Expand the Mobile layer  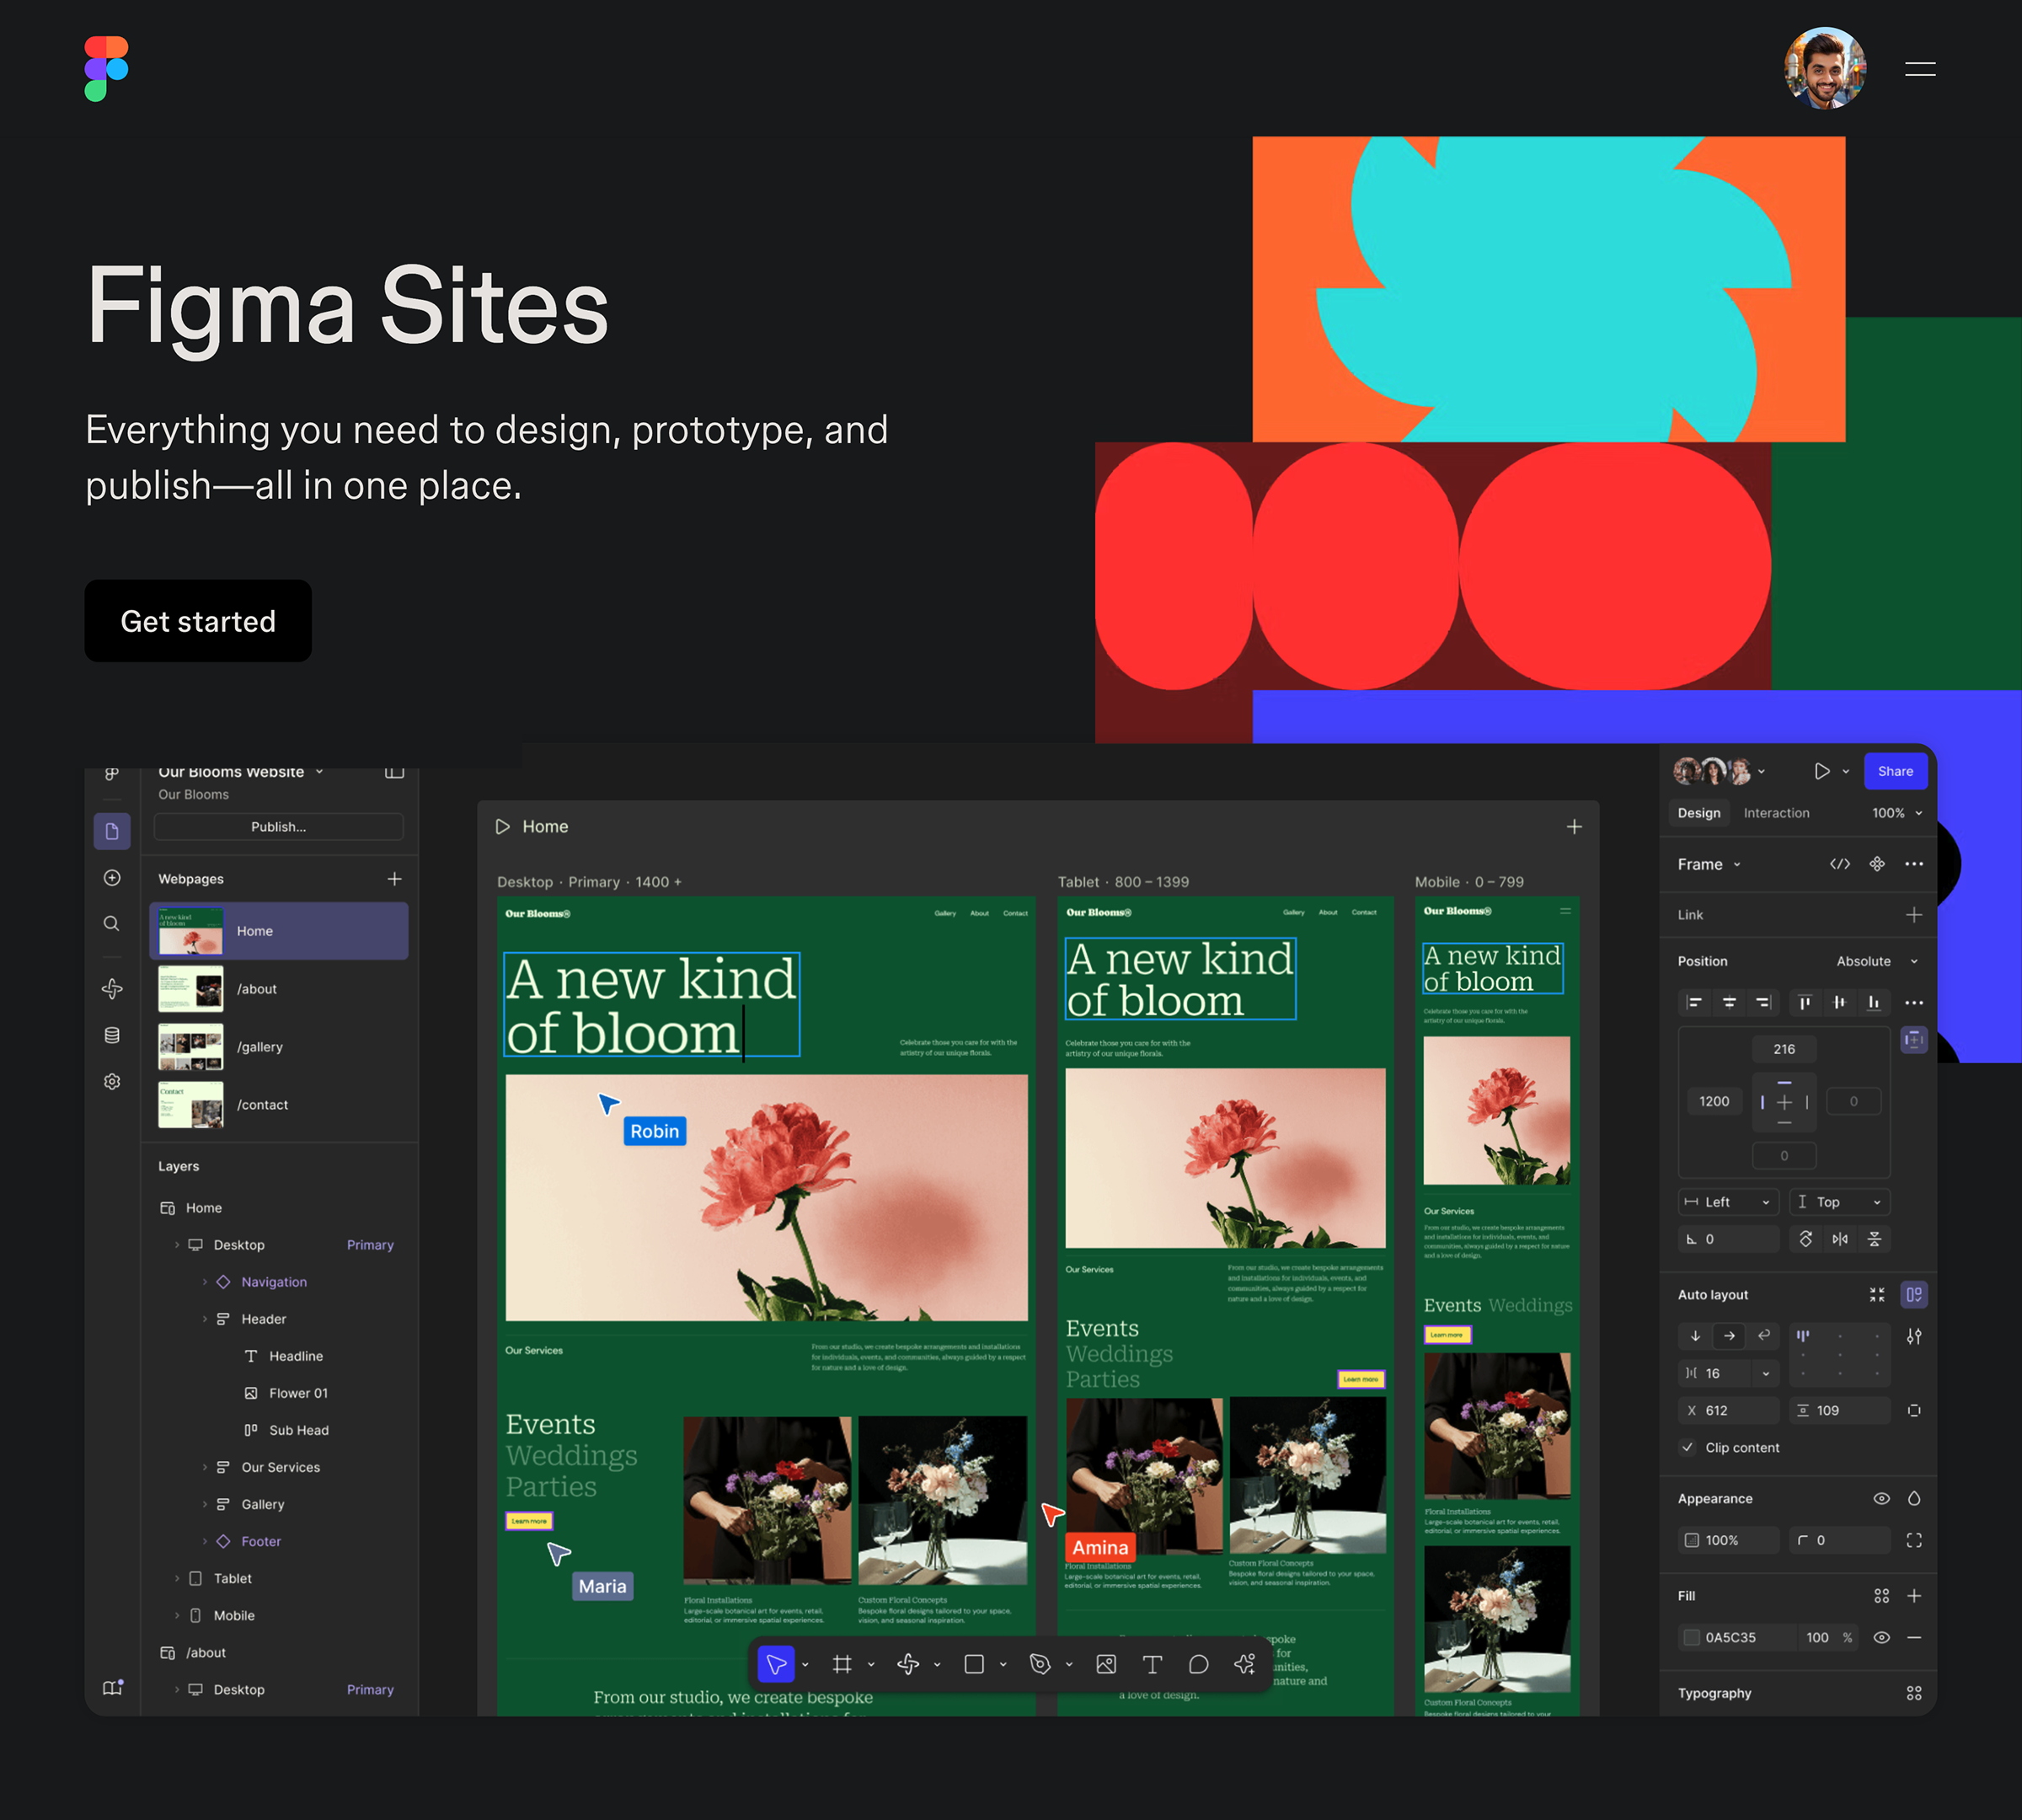[x=177, y=1615]
